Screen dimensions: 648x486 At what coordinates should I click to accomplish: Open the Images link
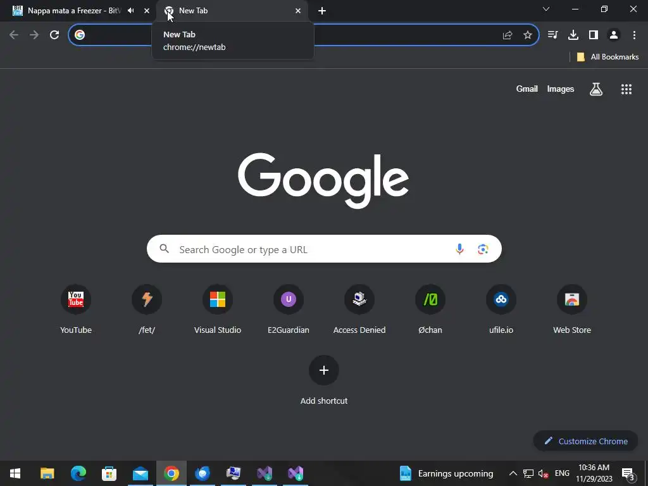click(x=561, y=89)
